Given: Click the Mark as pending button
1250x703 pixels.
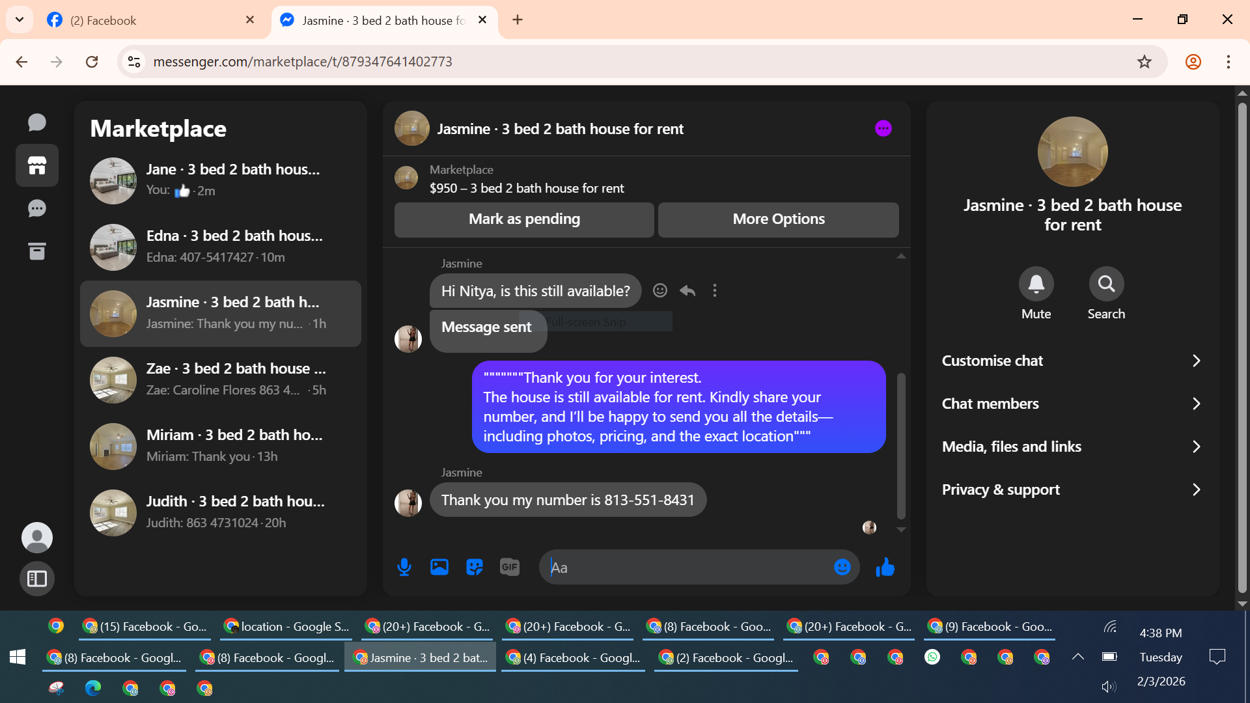Looking at the screenshot, I should [x=524, y=219].
